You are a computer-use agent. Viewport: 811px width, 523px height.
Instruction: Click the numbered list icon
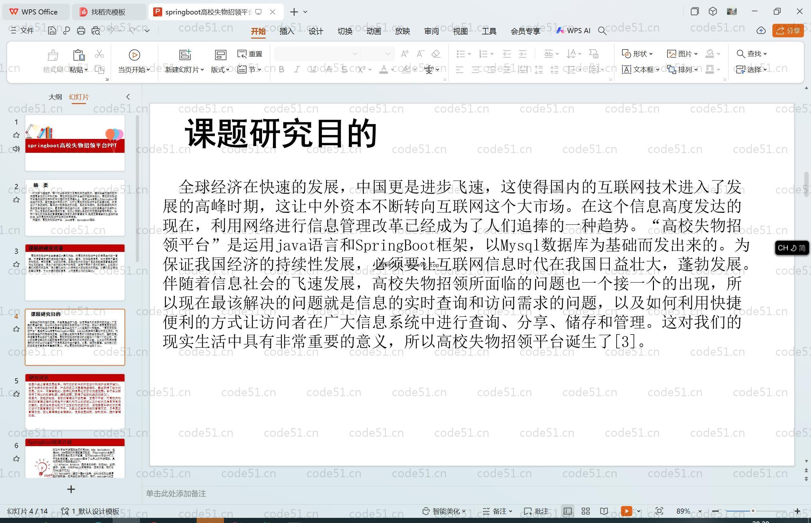pyautogui.click(x=483, y=54)
